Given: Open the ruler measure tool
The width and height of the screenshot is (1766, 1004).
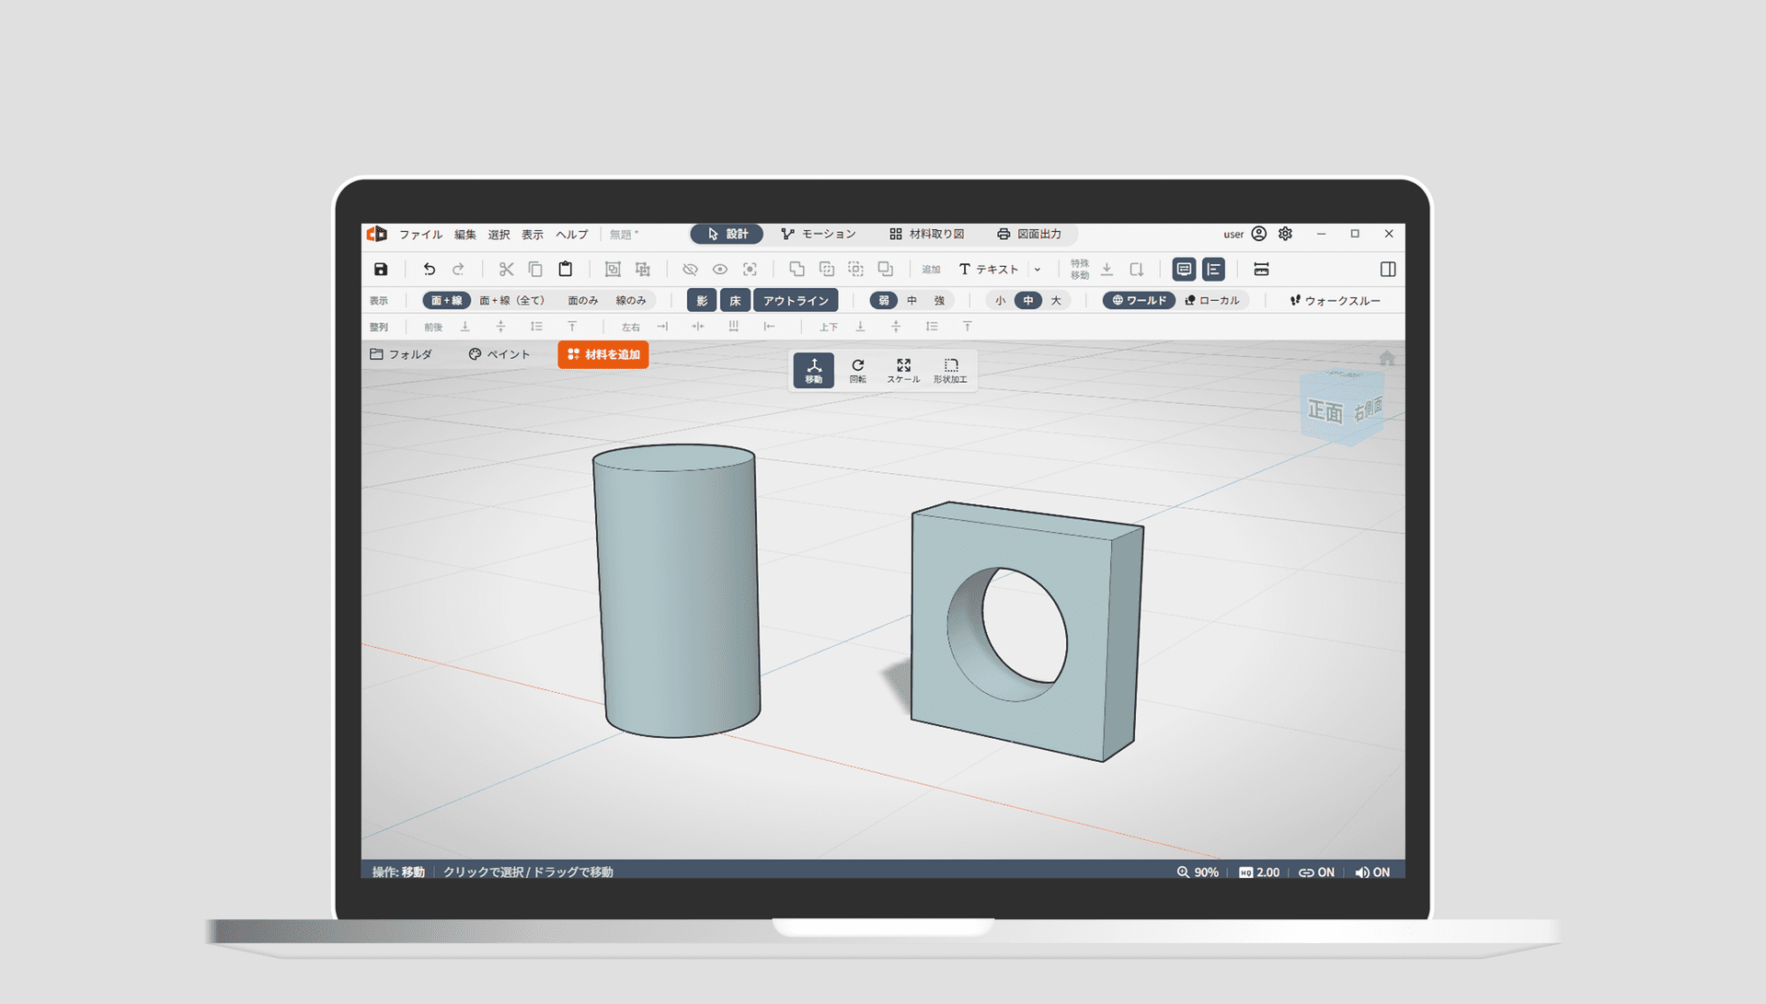Looking at the screenshot, I should coord(1261,270).
